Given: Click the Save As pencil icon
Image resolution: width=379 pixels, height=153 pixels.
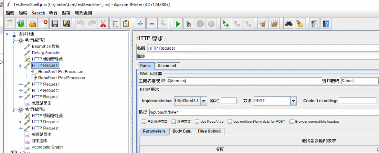Looking at the screenshot, I should (x=66, y=24).
